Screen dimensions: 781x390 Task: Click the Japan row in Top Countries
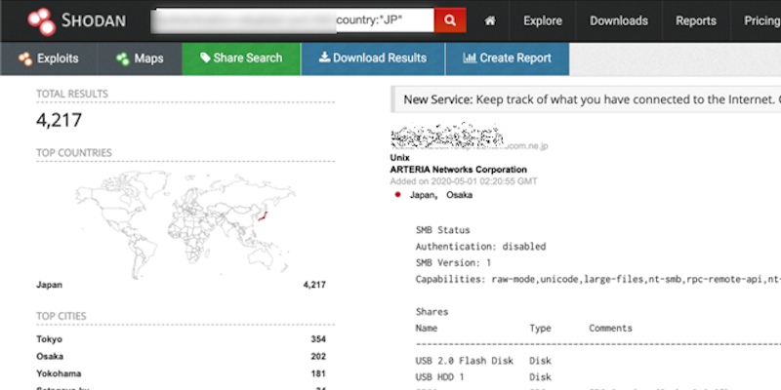click(181, 285)
